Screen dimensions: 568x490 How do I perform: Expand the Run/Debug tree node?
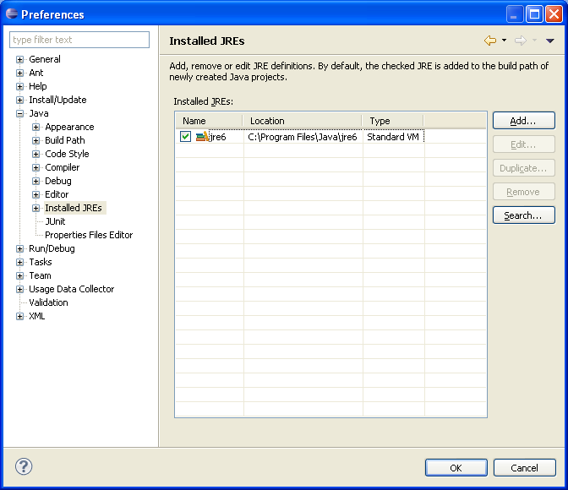pyautogui.click(x=20, y=248)
